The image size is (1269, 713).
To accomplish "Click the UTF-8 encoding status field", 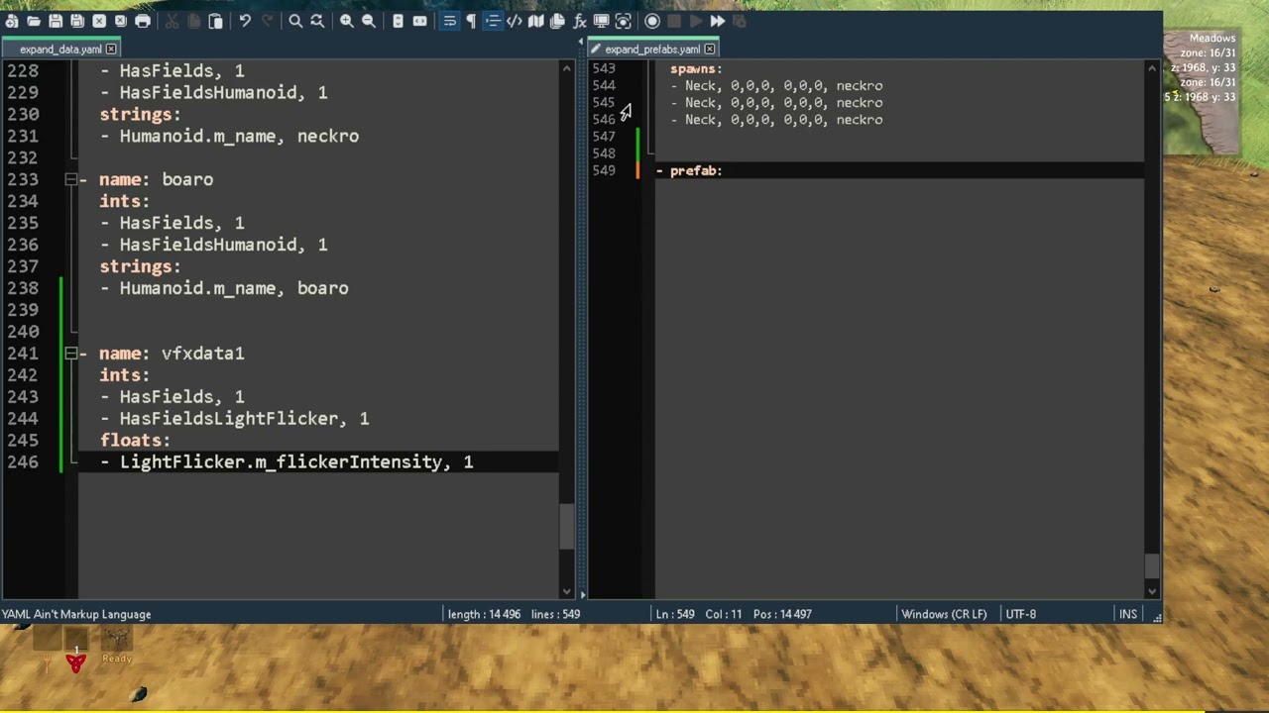I will click(1021, 614).
